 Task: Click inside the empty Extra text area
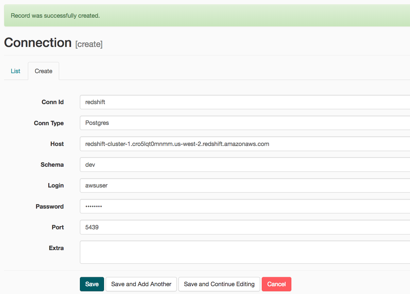(x=245, y=252)
